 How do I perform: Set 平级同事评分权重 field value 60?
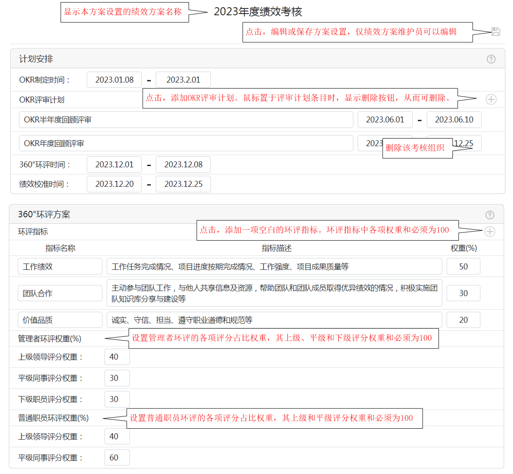(117, 457)
